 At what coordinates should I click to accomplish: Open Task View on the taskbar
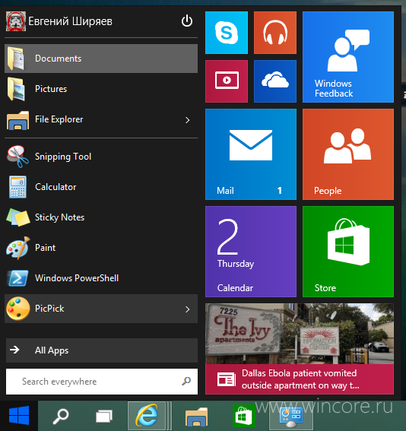(x=104, y=416)
